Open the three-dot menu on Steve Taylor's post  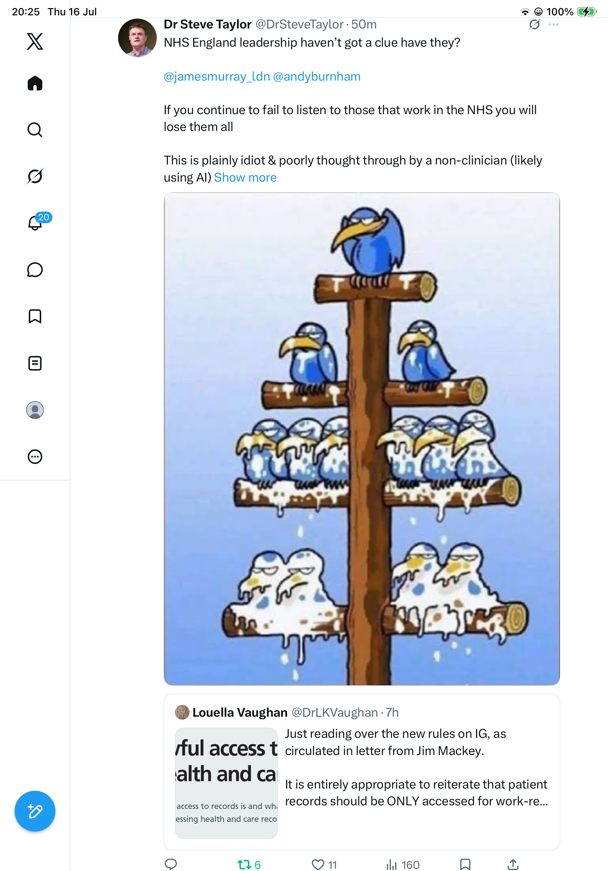point(553,25)
